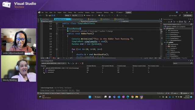Open Microsoft Edge from the taskbar
The width and height of the screenshot is (195, 110).
pos(128,97)
